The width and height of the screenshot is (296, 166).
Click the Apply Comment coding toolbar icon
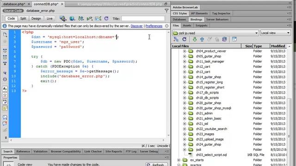[5, 117]
